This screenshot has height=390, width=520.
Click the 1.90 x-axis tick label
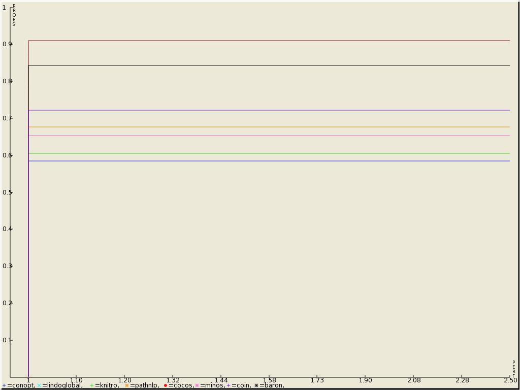[x=366, y=380]
